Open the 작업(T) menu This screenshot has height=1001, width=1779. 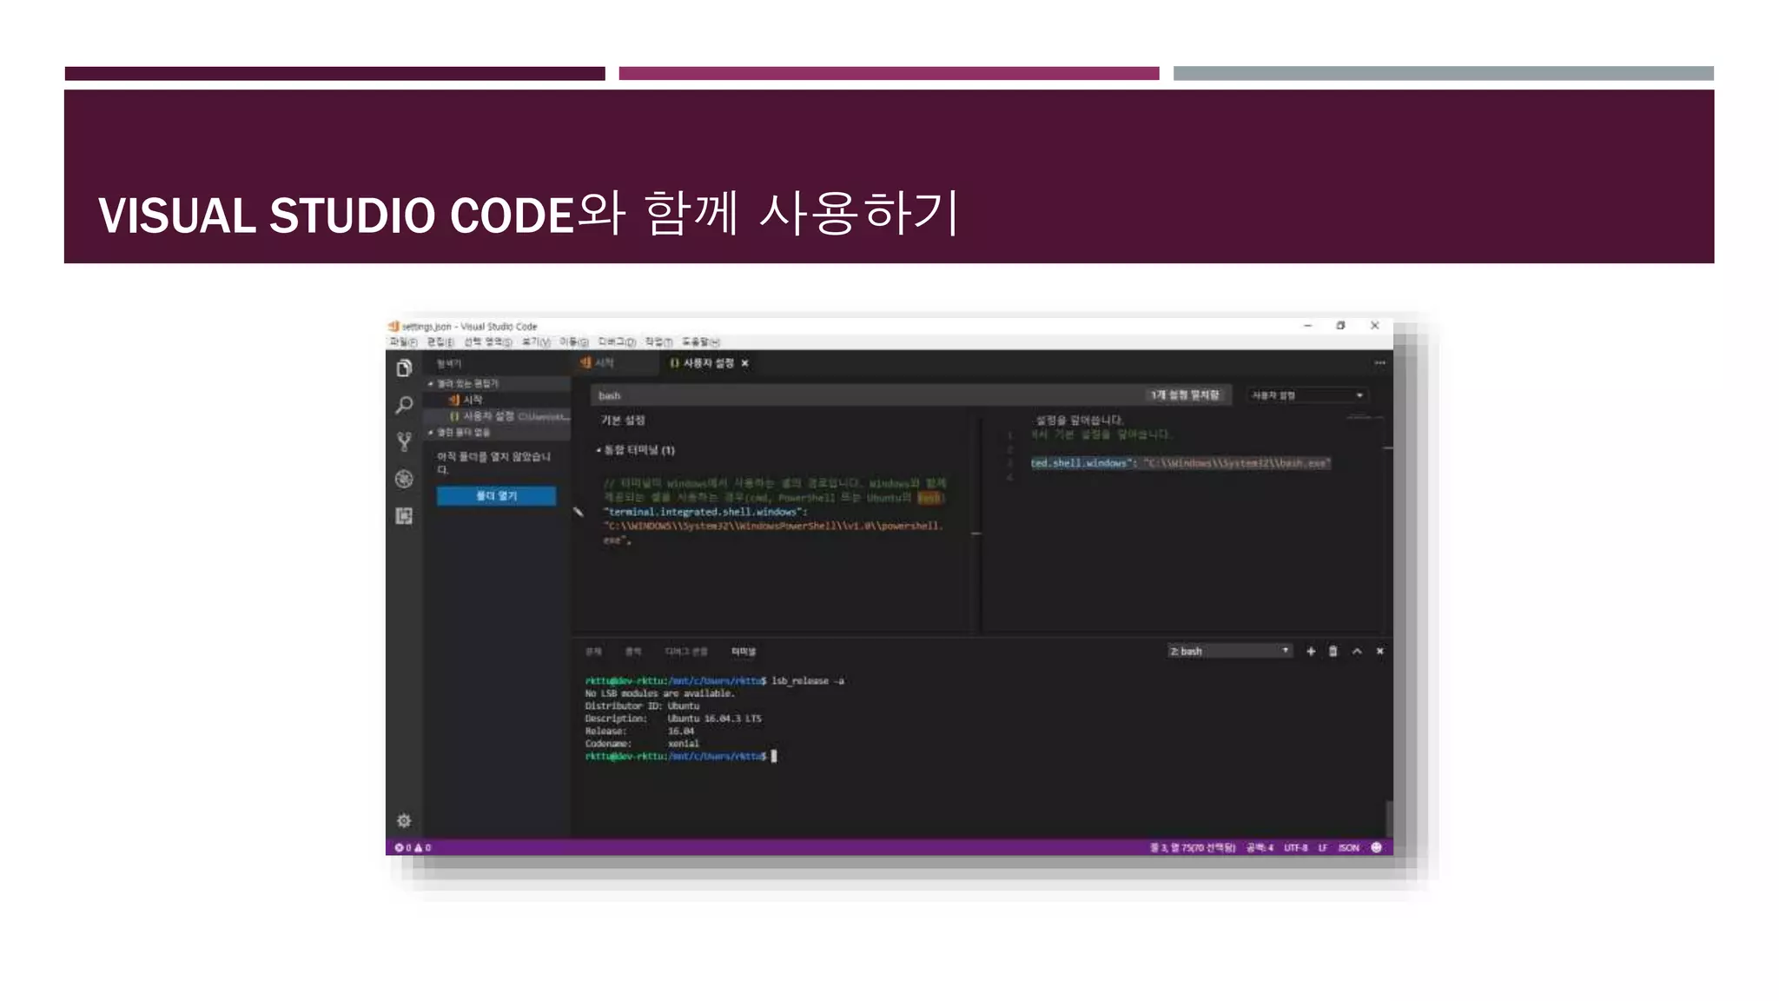(658, 342)
